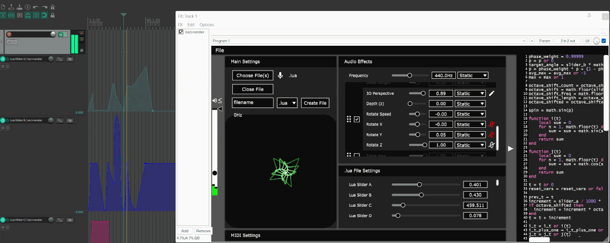
Task: Click the undo arrow in the toolbar
Action: (x=36, y=7)
